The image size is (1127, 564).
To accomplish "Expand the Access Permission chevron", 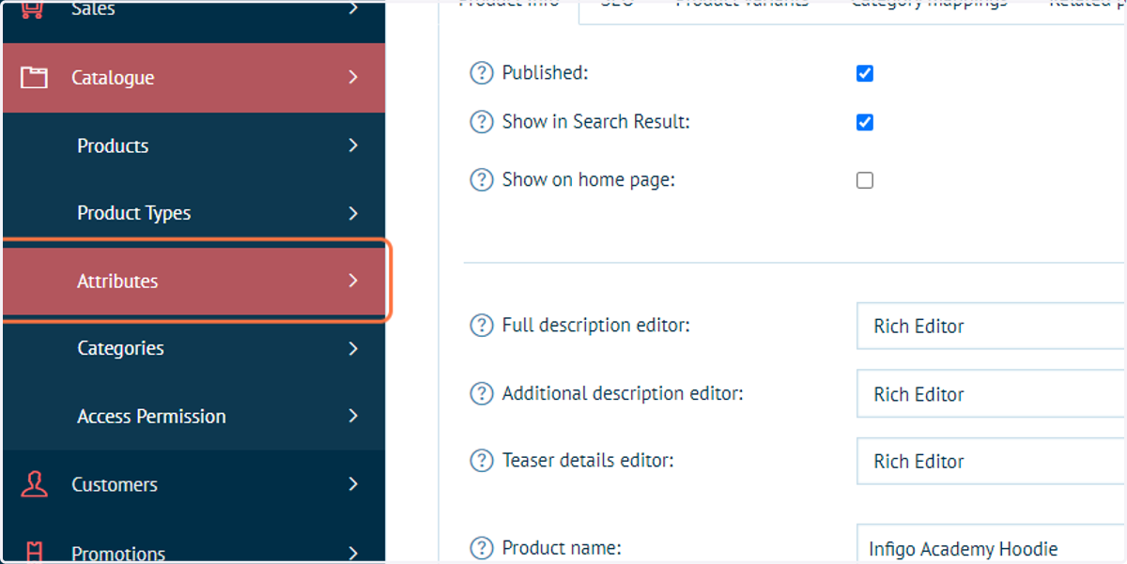I will point(353,416).
